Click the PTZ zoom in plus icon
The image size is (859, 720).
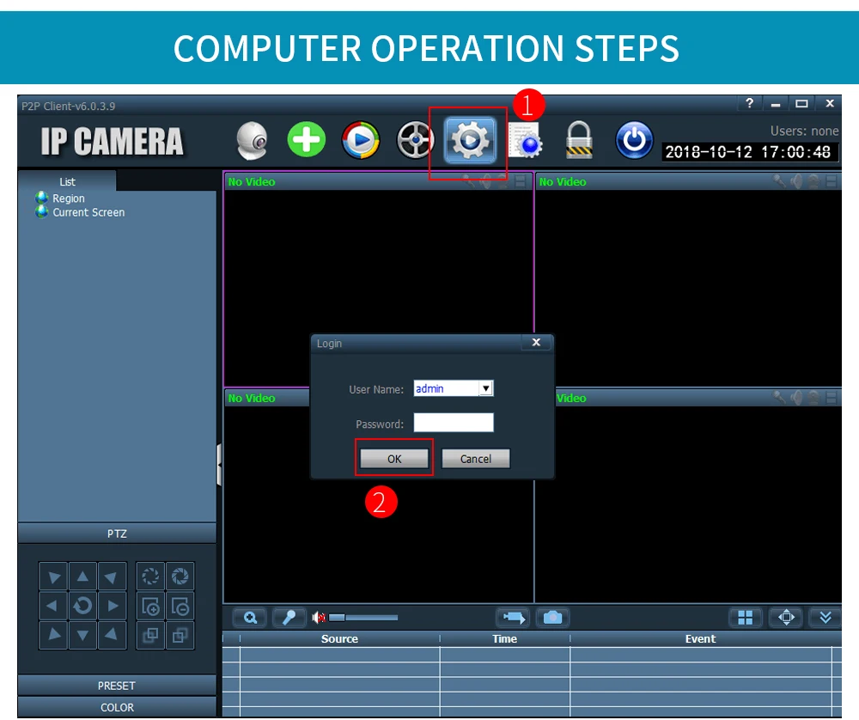(x=150, y=606)
